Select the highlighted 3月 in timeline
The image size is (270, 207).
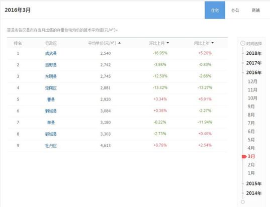[x=251, y=156]
